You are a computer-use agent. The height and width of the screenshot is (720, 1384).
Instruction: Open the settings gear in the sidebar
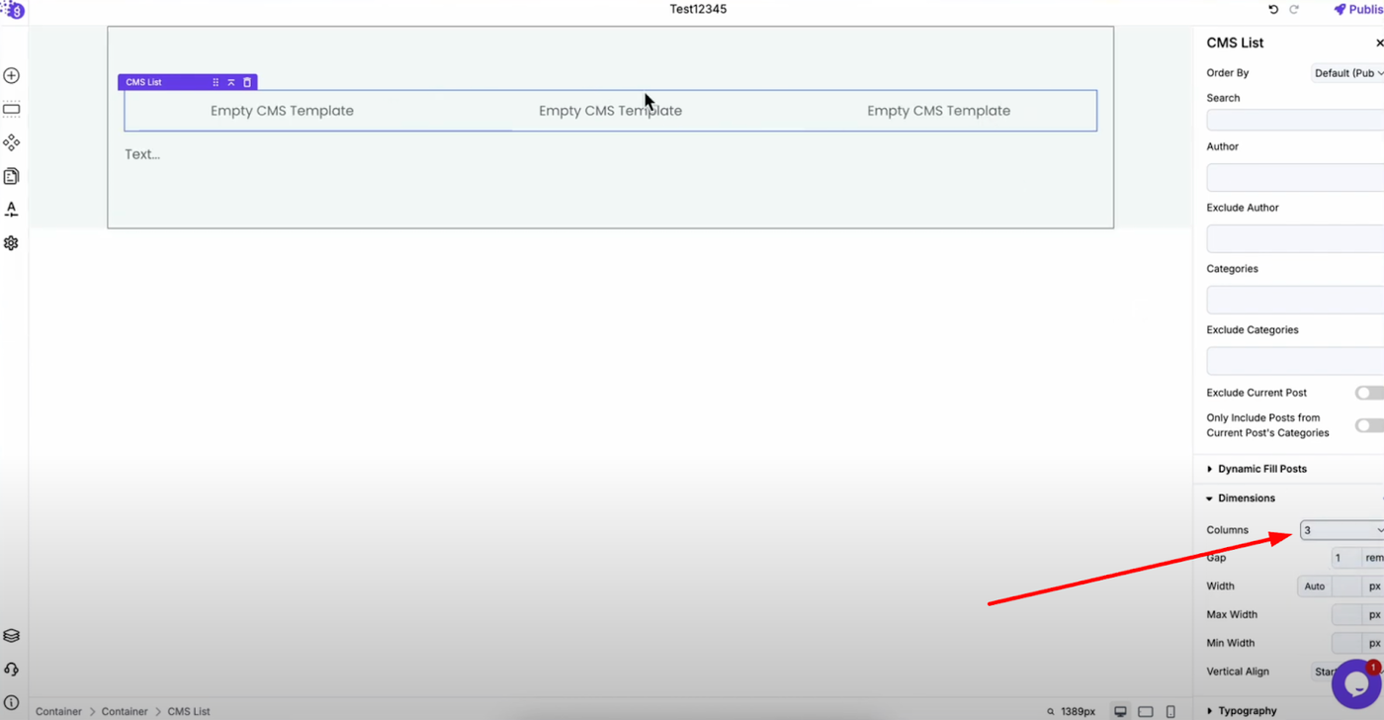12,243
